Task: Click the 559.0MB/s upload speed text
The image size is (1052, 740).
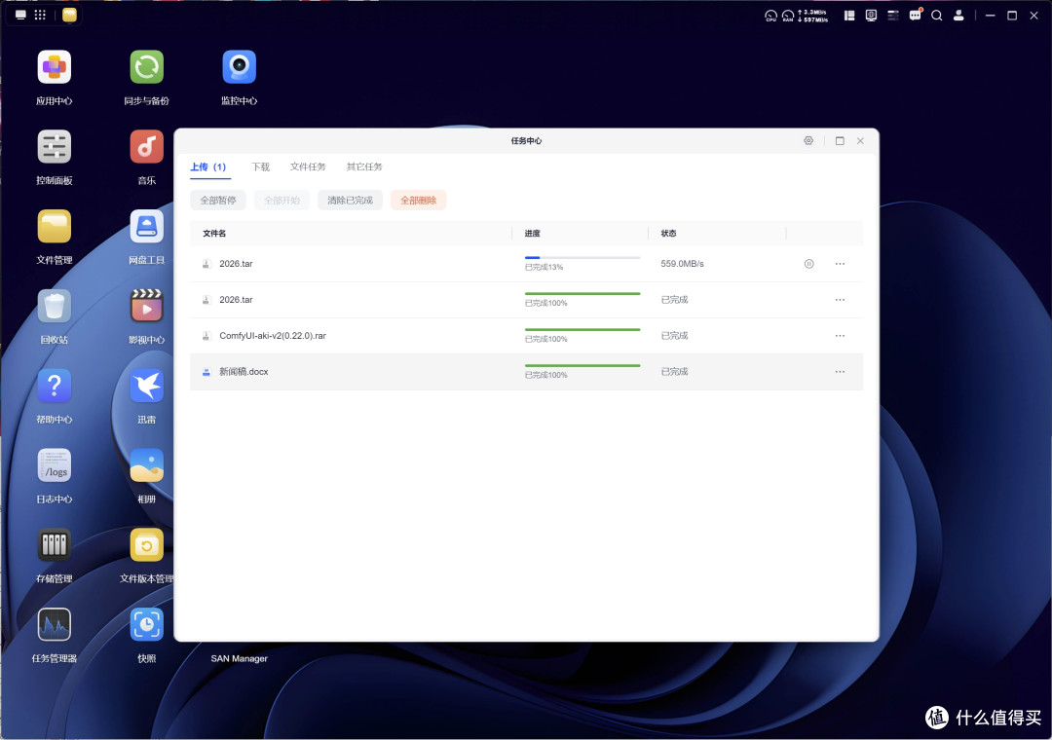Action: [x=682, y=264]
